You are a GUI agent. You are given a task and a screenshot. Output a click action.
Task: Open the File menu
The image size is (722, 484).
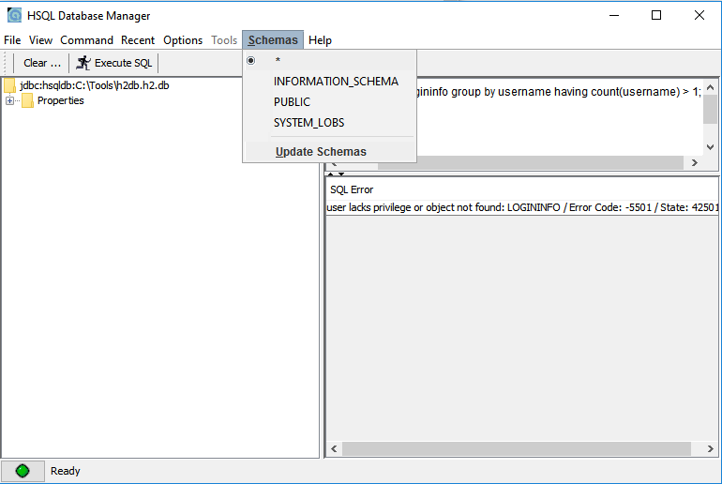(x=12, y=40)
